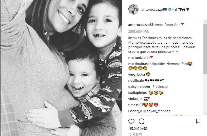Open the @antoroccuzzo88 mention in lksmiles comment

pyautogui.click(x=142, y=43)
